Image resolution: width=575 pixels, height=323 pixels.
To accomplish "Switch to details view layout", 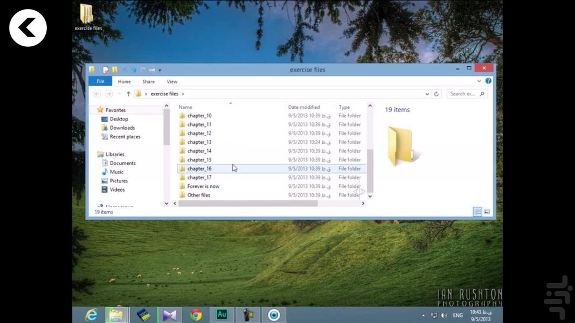I will click(477, 212).
